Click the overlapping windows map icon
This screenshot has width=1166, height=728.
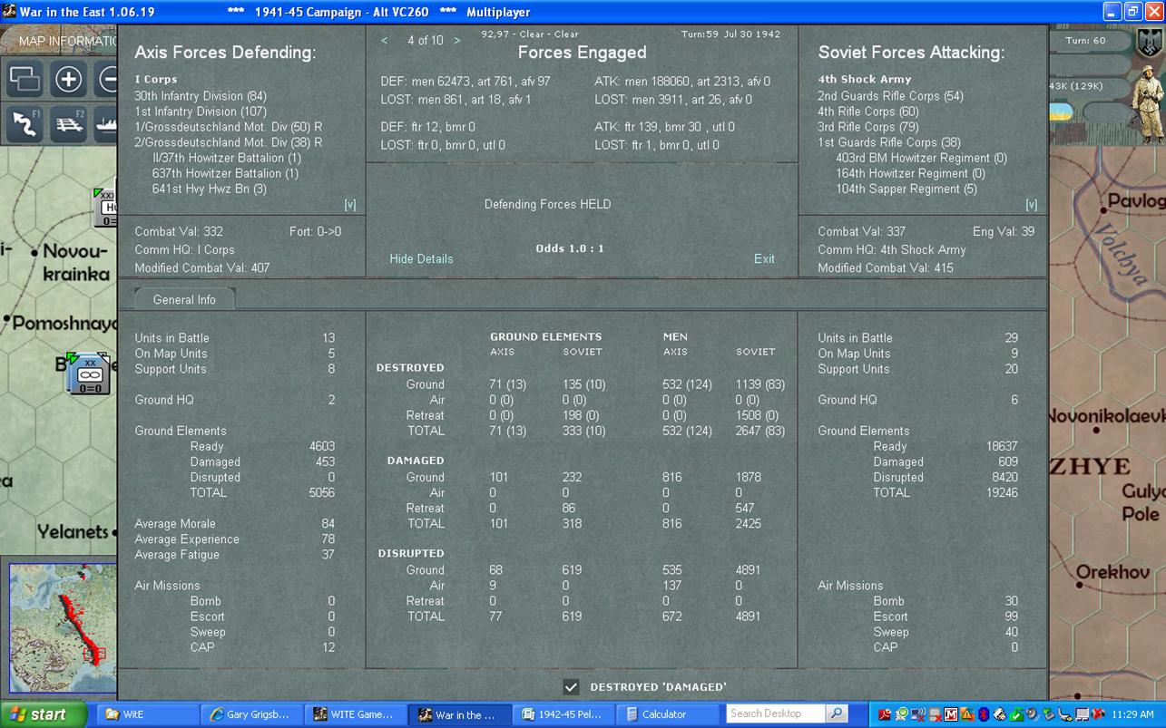(25, 79)
